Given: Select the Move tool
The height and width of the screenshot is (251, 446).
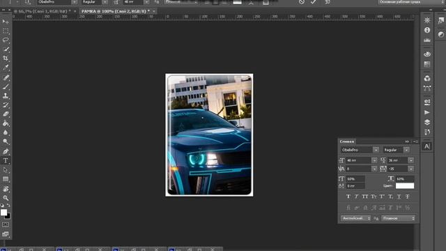Looking at the screenshot, I should pos(6,22).
